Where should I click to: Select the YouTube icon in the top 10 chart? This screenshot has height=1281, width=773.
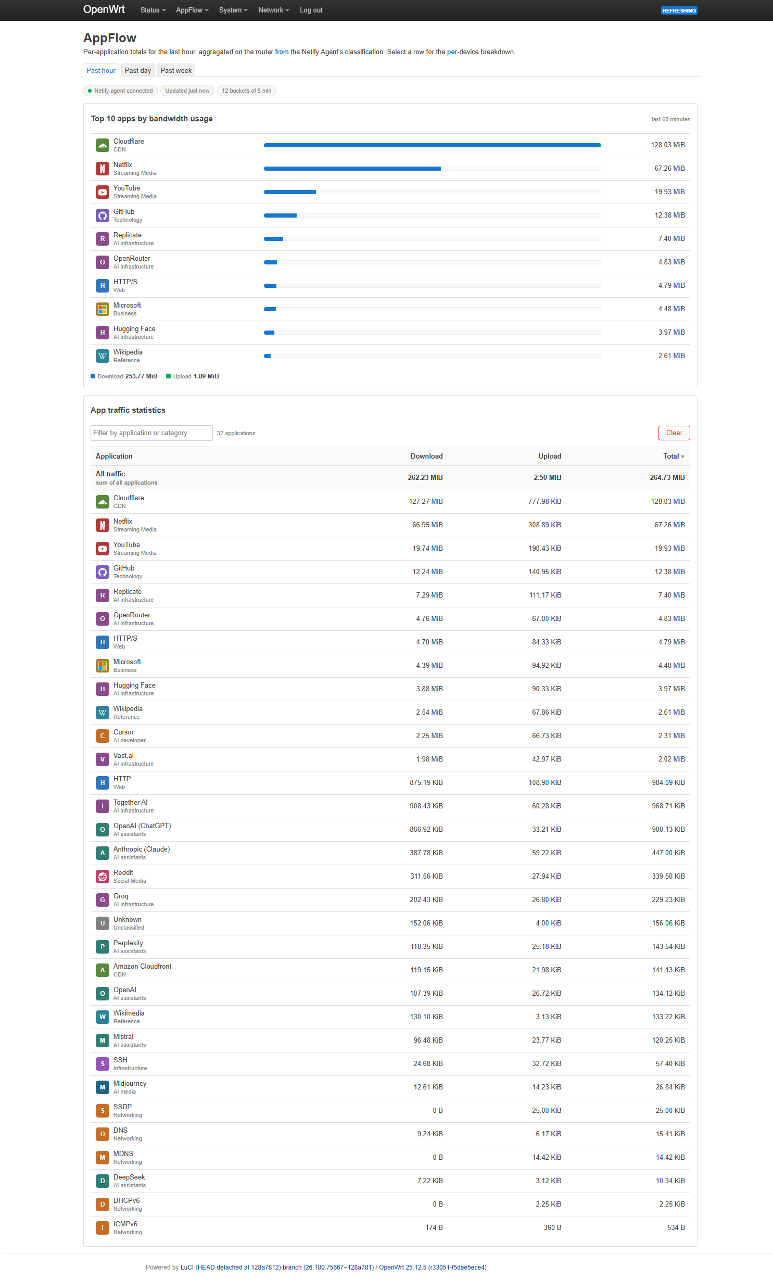tap(103, 192)
